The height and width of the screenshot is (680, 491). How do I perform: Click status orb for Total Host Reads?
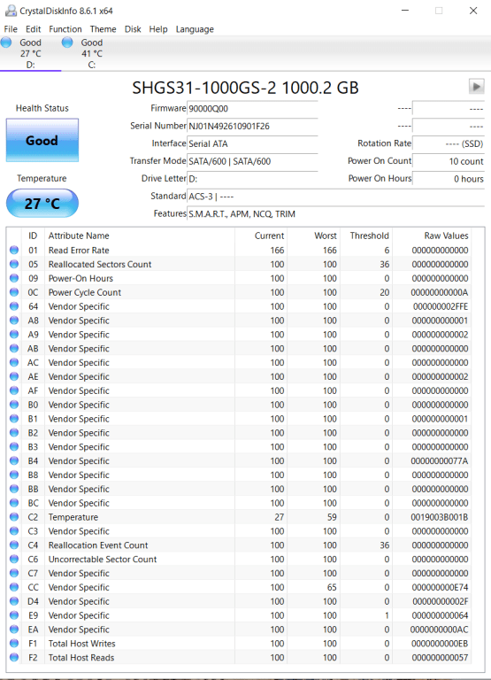[14, 658]
